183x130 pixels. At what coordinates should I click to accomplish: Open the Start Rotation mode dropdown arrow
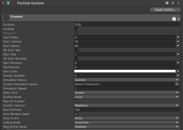pos(178,63)
